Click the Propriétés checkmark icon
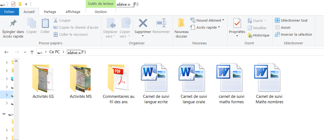Viewport: 324px width, 140px height. (237, 23)
